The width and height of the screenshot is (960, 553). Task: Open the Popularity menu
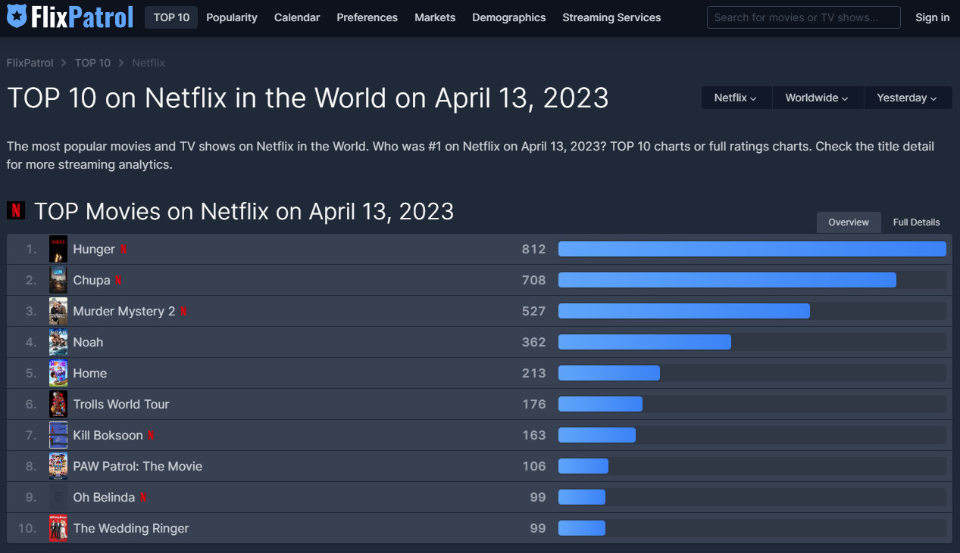click(x=232, y=17)
